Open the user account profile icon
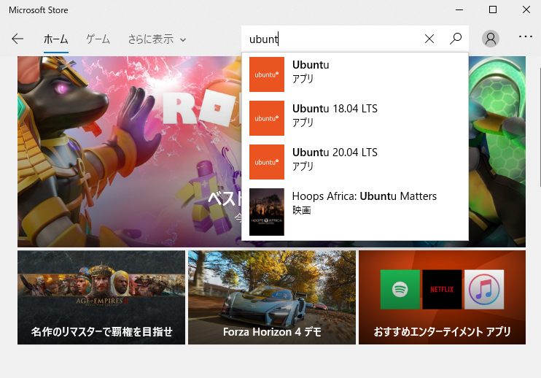The image size is (541, 378). pos(490,39)
